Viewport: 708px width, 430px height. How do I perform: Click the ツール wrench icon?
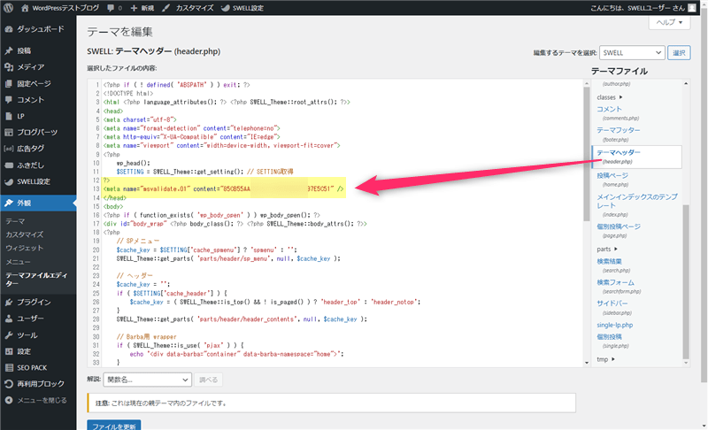(x=9, y=335)
